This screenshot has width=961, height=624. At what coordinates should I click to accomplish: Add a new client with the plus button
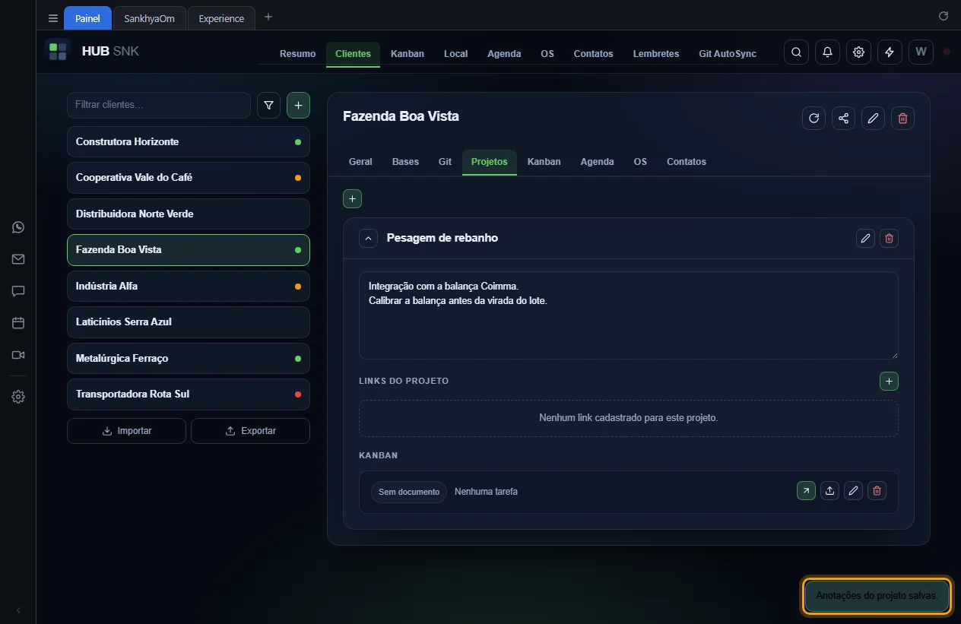pos(298,106)
